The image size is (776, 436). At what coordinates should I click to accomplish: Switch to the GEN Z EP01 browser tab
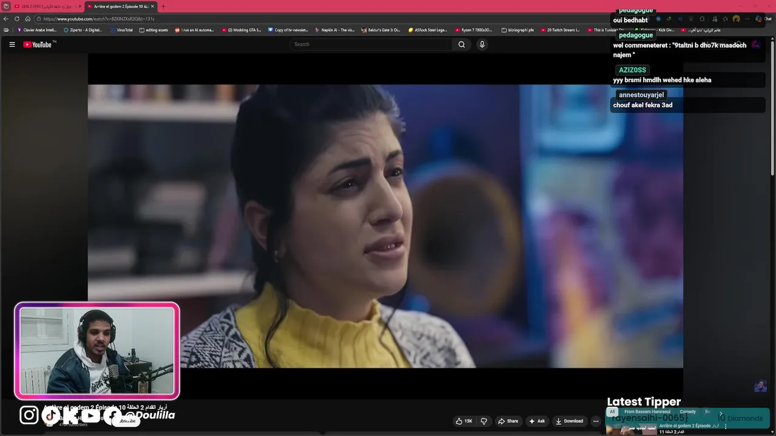point(46,6)
